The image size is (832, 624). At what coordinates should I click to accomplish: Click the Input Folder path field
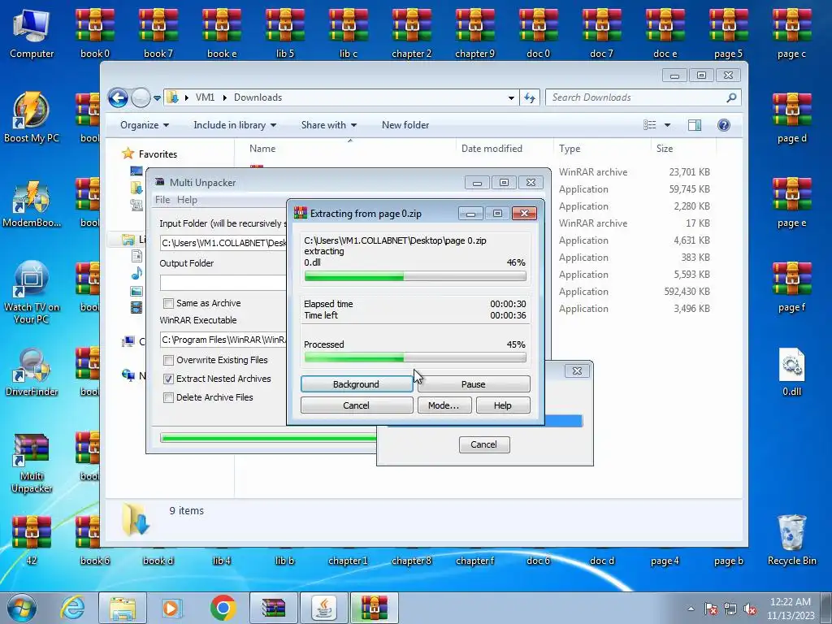223,243
